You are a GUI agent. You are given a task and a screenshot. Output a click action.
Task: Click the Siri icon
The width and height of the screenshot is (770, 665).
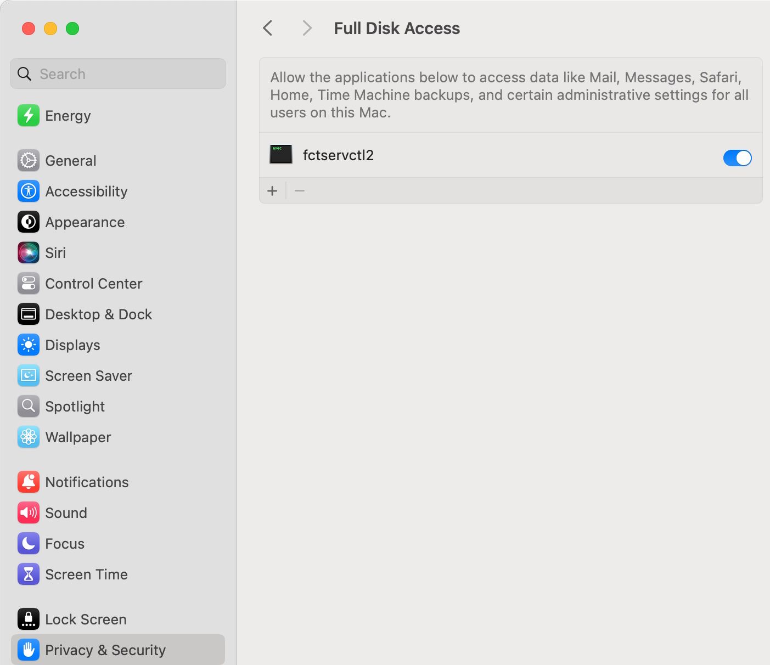coord(29,253)
